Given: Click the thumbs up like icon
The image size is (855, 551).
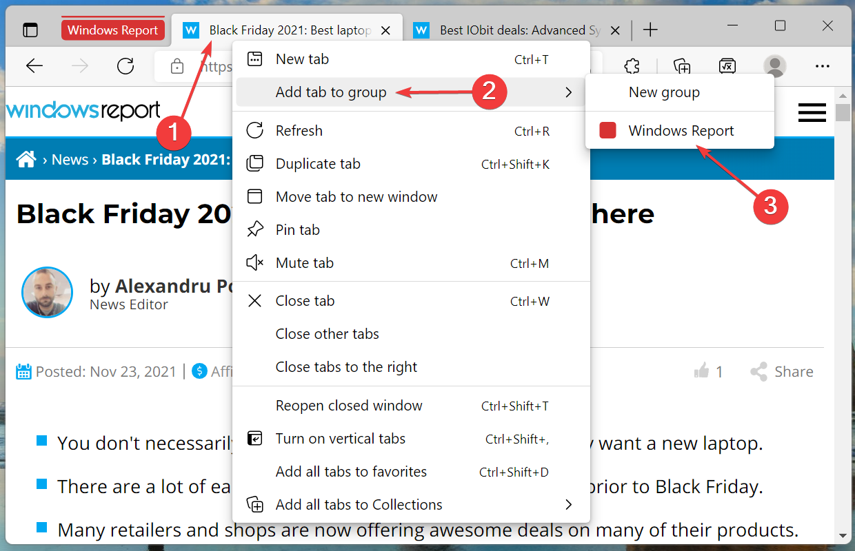Looking at the screenshot, I should tap(702, 372).
